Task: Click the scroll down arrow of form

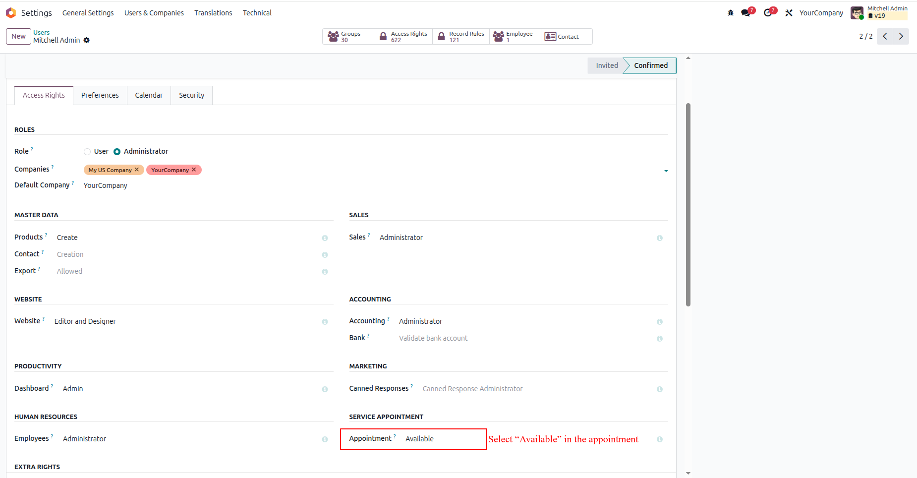Action: (x=688, y=474)
